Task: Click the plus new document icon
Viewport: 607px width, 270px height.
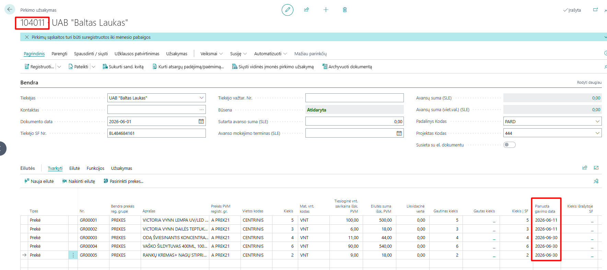Action: 326,10
